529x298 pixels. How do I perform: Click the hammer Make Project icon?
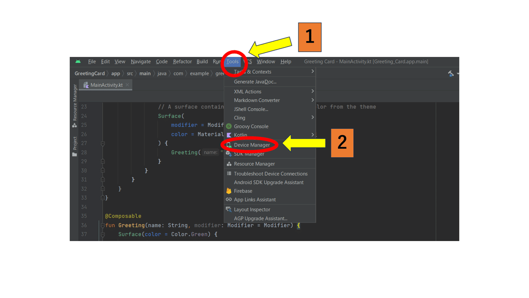(451, 74)
